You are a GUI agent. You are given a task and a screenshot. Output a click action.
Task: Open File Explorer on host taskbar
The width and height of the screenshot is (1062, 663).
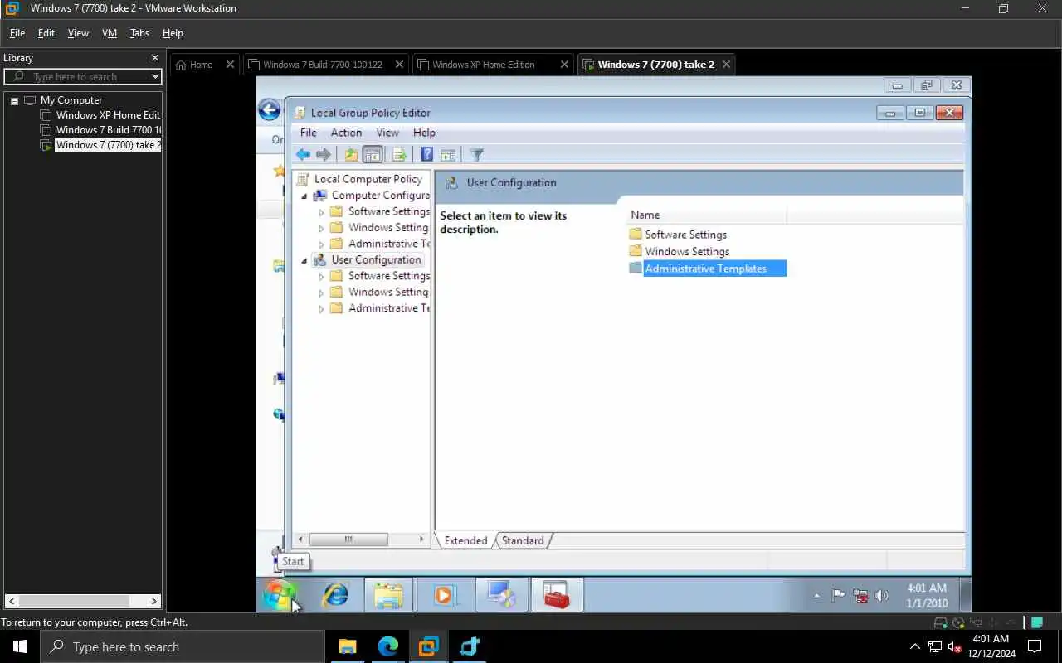click(x=347, y=646)
